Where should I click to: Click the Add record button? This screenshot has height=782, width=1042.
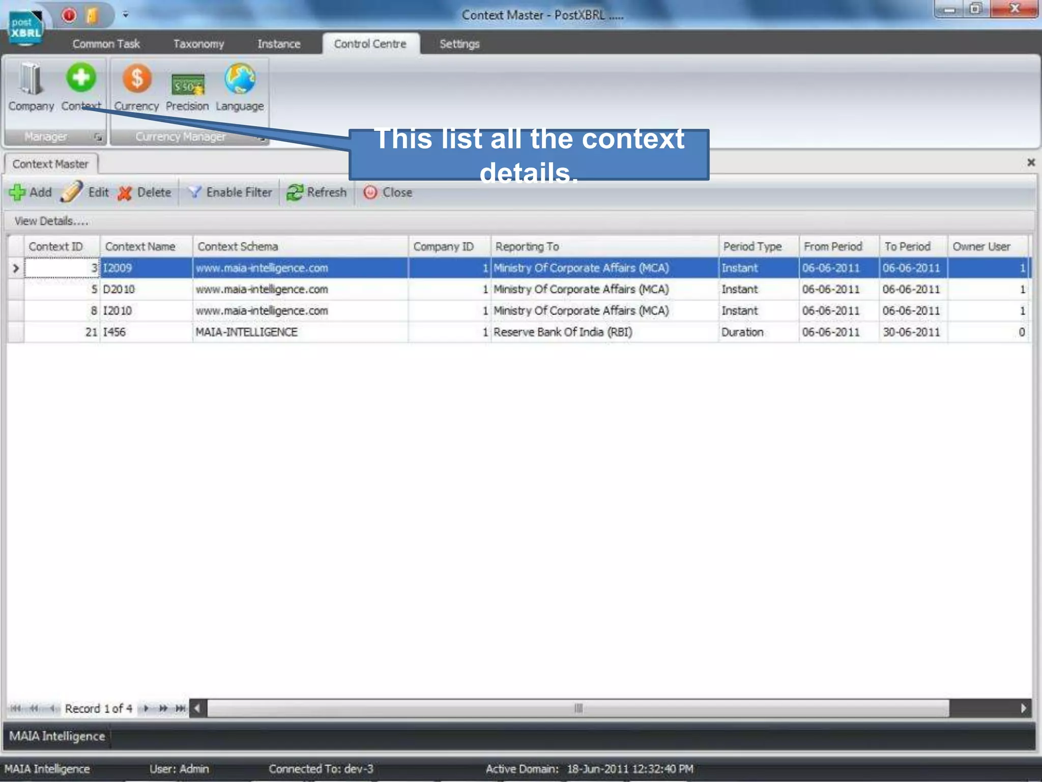point(31,192)
